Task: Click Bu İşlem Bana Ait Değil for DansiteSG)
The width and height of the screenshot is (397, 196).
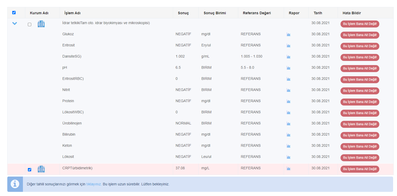Action: click(360, 57)
